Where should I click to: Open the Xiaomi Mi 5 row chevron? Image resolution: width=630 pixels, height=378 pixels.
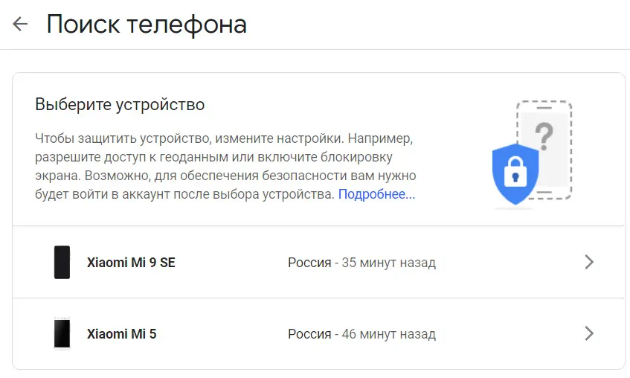point(589,333)
